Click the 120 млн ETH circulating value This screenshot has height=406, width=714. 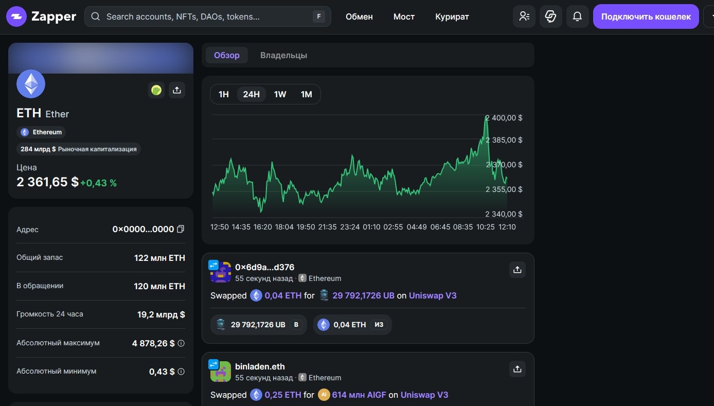[x=159, y=286]
